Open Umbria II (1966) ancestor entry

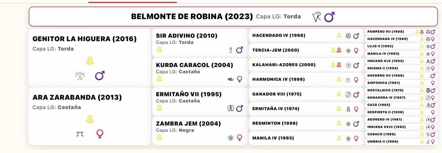383,141
